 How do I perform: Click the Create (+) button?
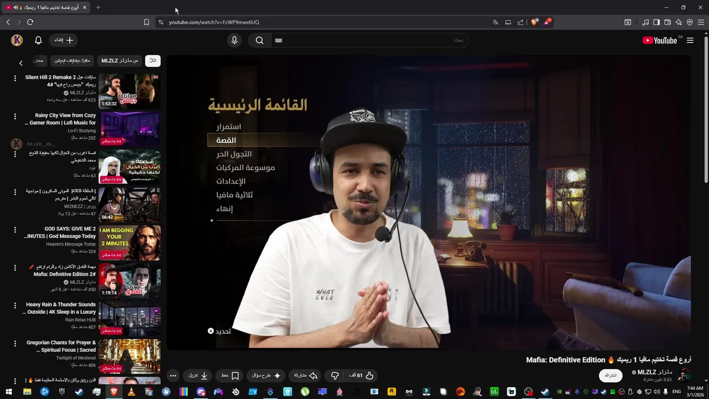[64, 40]
